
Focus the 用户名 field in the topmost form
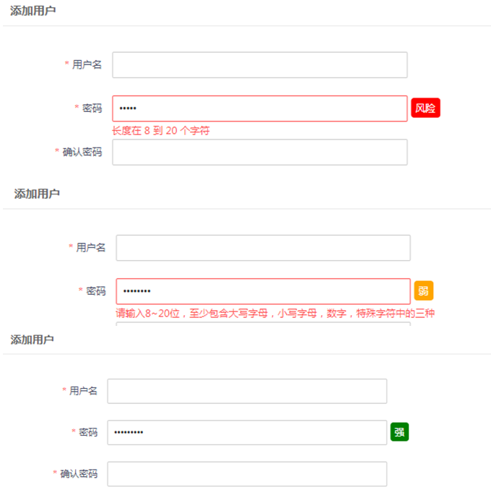pos(259,65)
